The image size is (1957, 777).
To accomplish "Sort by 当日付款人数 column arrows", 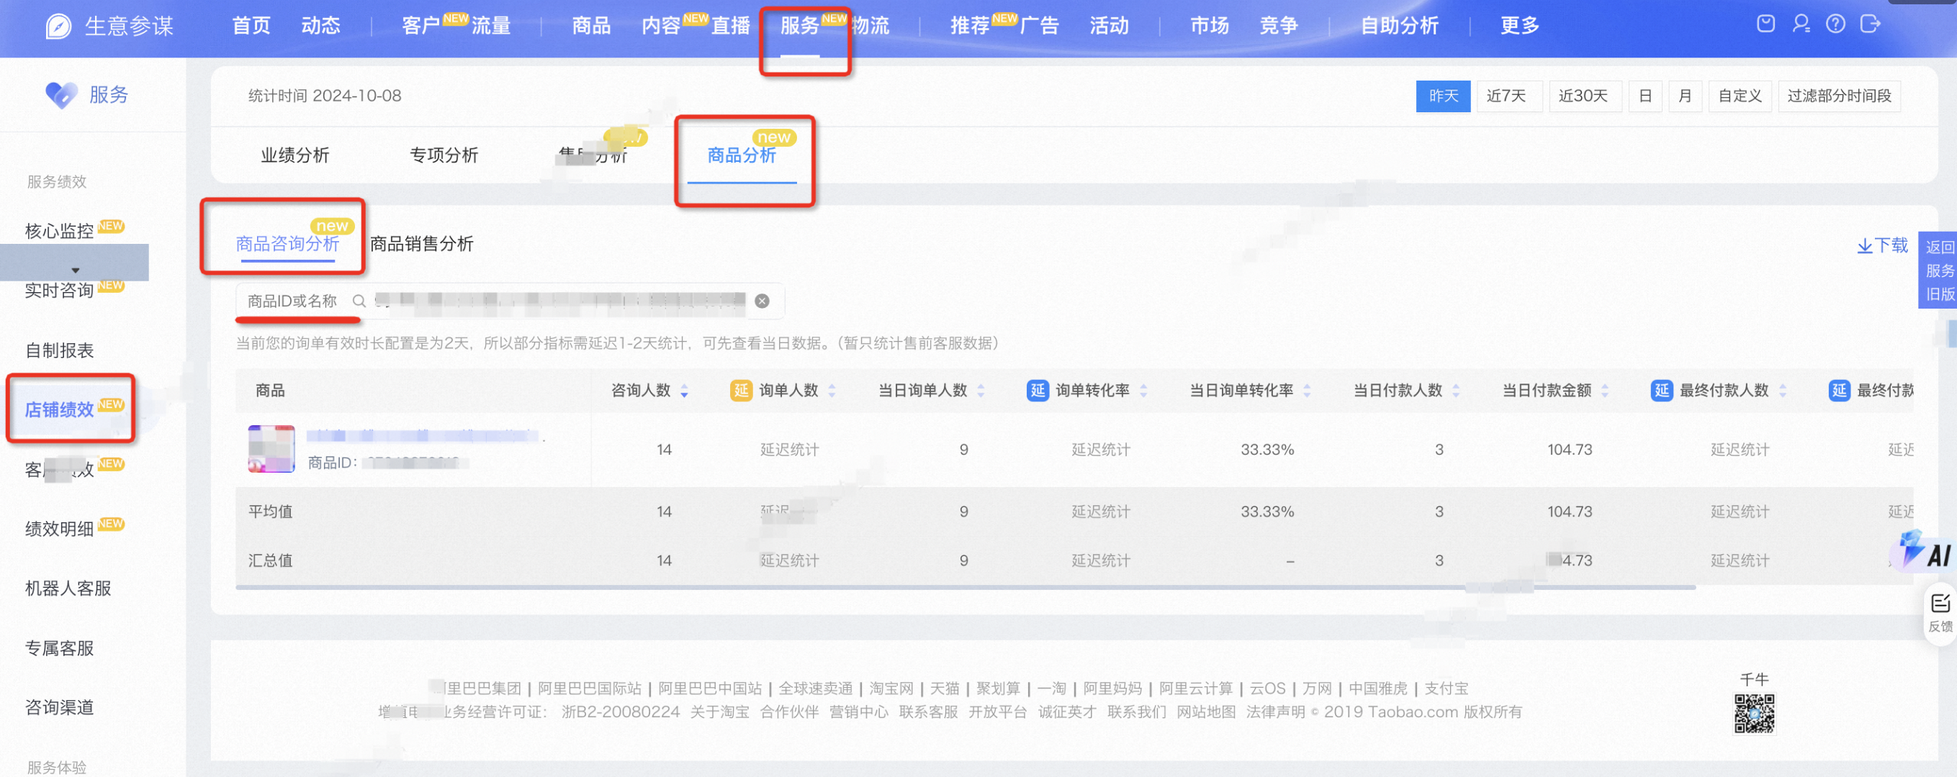I will pos(1456,391).
